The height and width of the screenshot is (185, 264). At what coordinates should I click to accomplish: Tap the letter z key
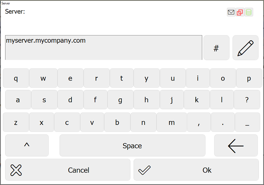pyautogui.click(x=16, y=122)
